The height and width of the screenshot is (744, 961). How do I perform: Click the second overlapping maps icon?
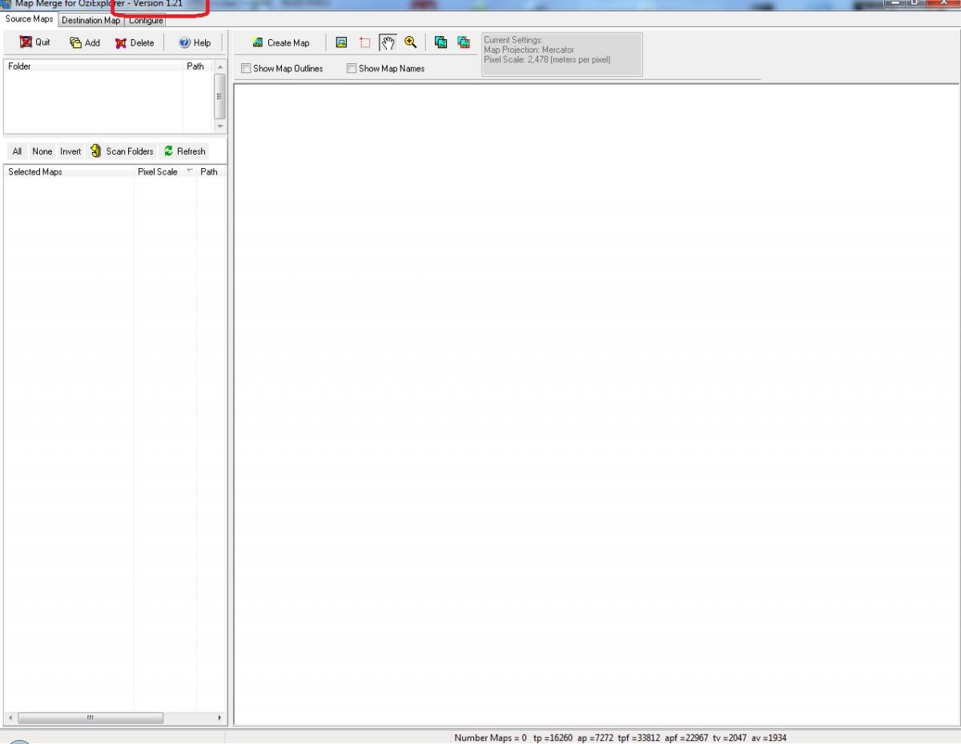(463, 43)
